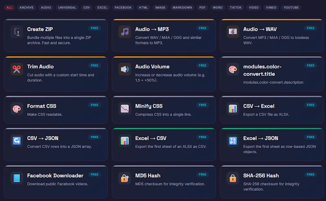
Task: Click the FREE badge on Excel → JSON
Action: tap(311, 137)
